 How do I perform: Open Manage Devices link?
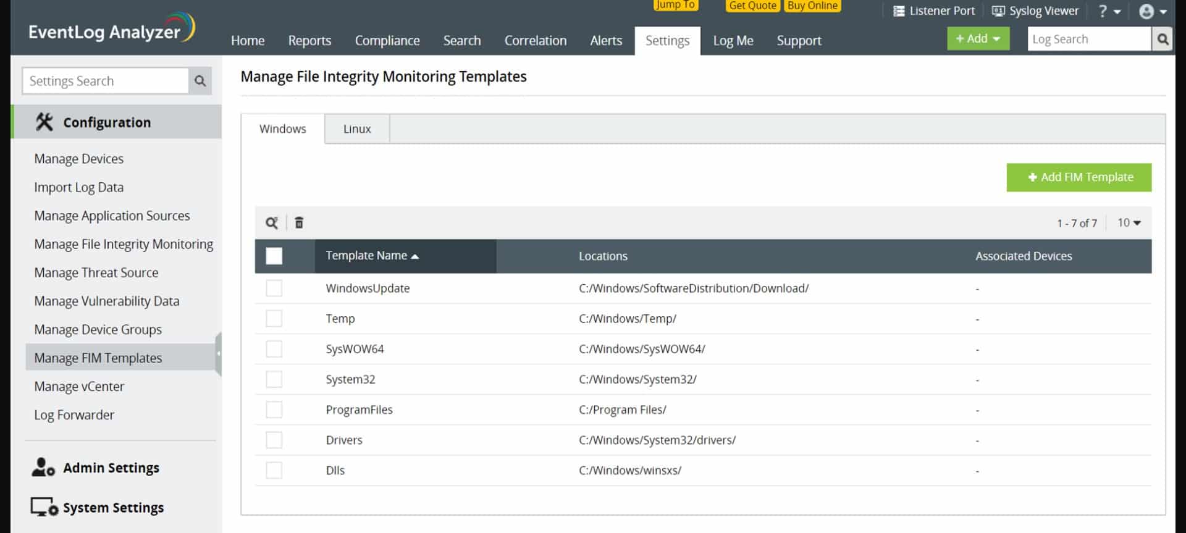click(79, 159)
